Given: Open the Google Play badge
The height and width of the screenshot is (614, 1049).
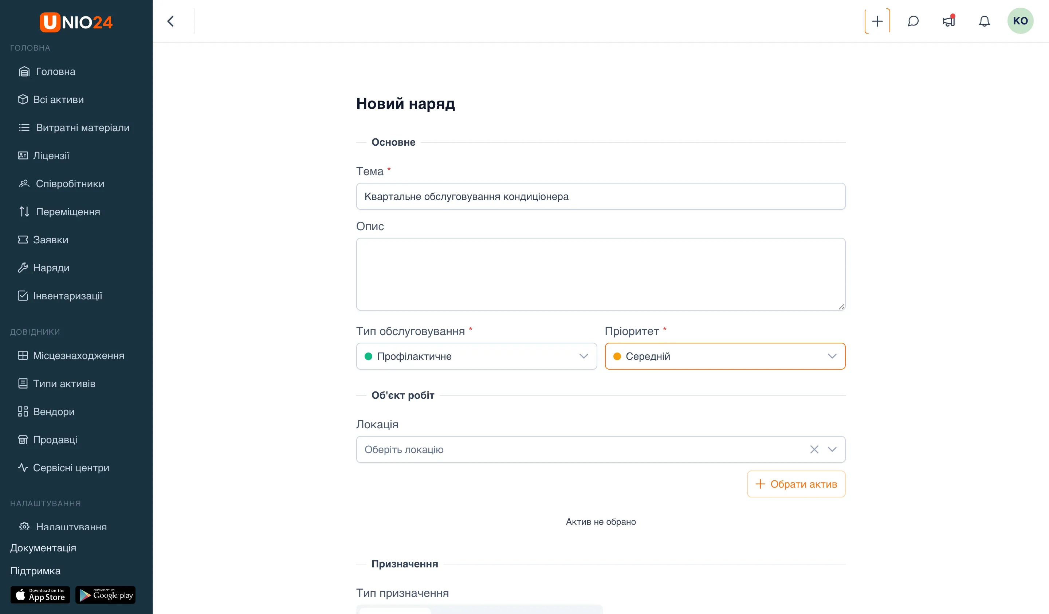Looking at the screenshot, I should point(106,595).
